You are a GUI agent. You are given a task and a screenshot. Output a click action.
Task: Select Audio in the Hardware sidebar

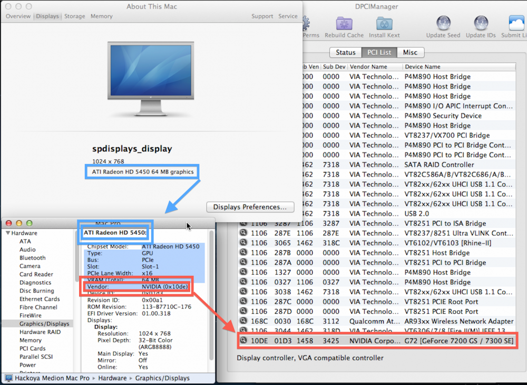coord(27,249)
